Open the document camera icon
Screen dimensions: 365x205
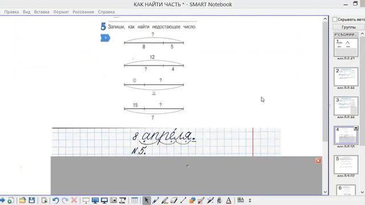click(123, 200)
